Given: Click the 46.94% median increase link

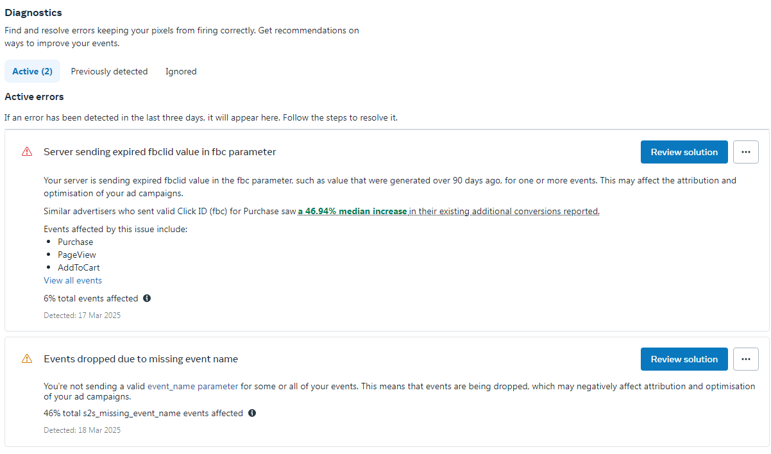Looking at the screenshot, I should click(352, 211).
